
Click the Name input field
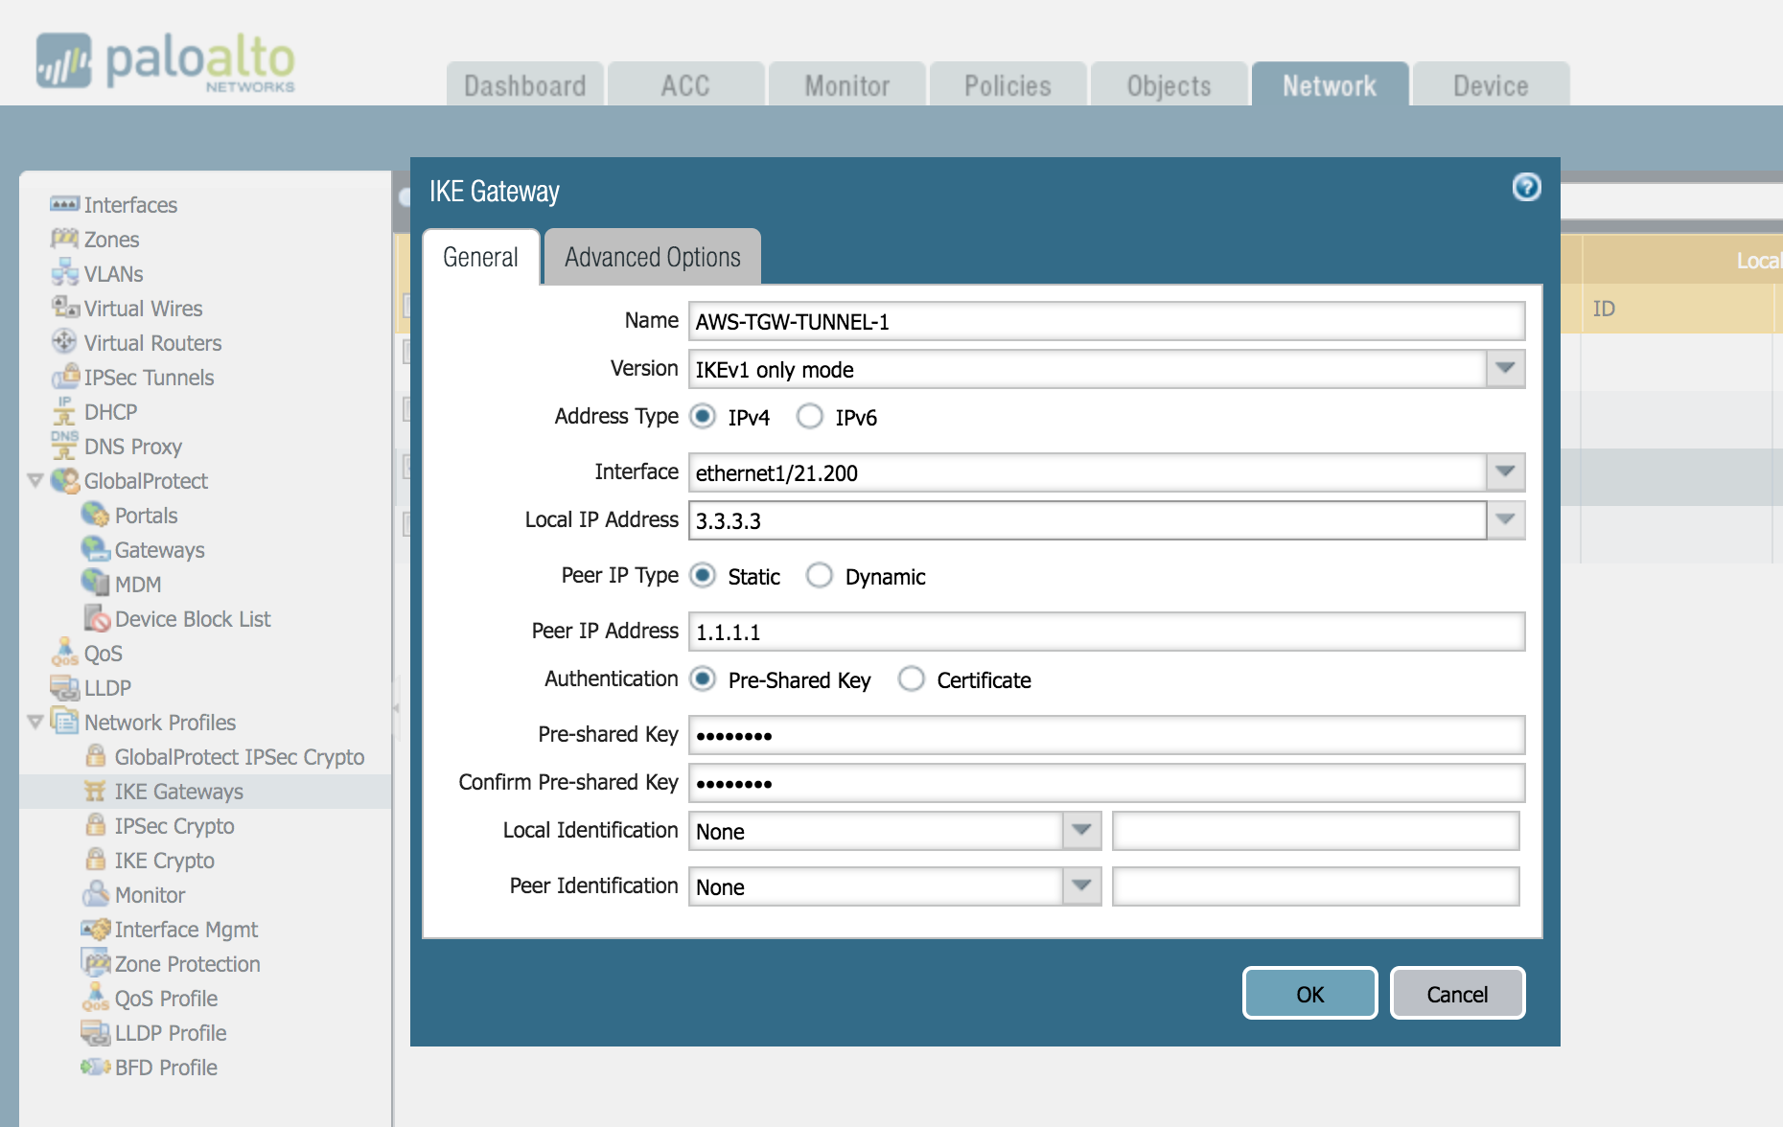tap(1106, 321)
